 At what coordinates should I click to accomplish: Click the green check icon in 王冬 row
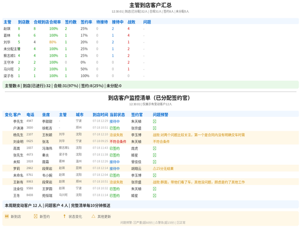[154, 196]
